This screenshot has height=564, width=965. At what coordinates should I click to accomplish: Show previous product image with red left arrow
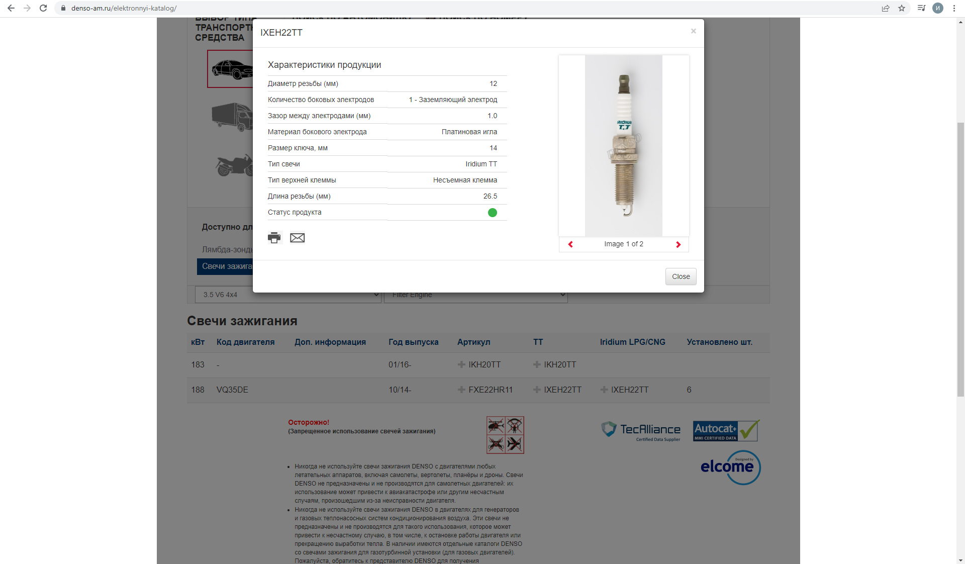(x=570, y=244)
